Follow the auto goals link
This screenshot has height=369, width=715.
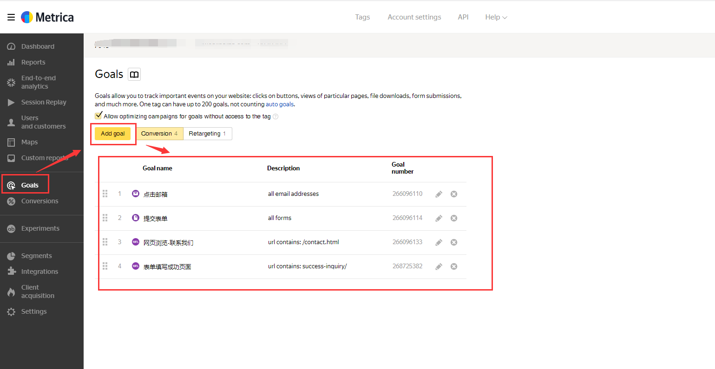tap(280, 104)
